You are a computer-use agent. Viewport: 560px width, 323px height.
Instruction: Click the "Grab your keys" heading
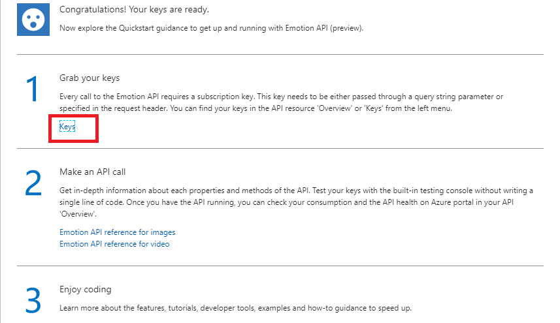90,78
